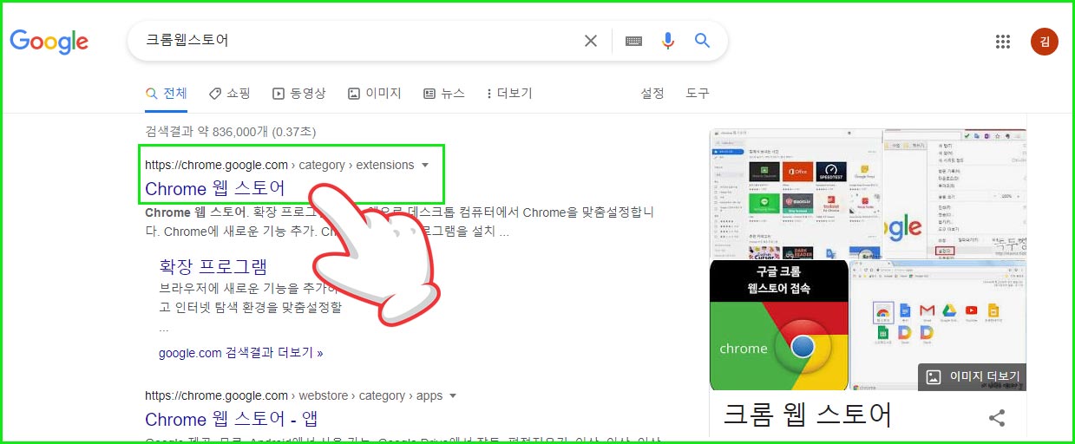The width and height of the screenshot is (1075, 444).
Task: Click the 이미지 더보기 button
Action: (x=973, y=377)
